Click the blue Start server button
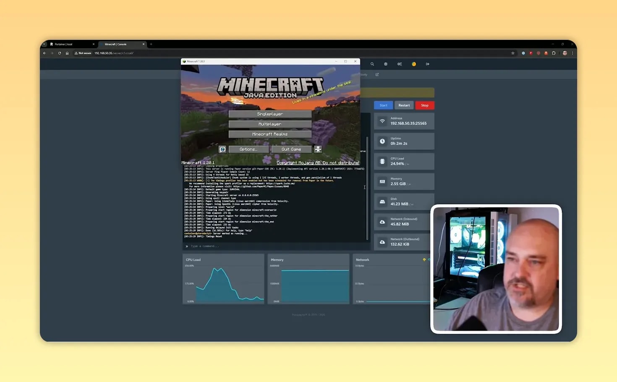This screenshot has height=382, width=617. 384,105
